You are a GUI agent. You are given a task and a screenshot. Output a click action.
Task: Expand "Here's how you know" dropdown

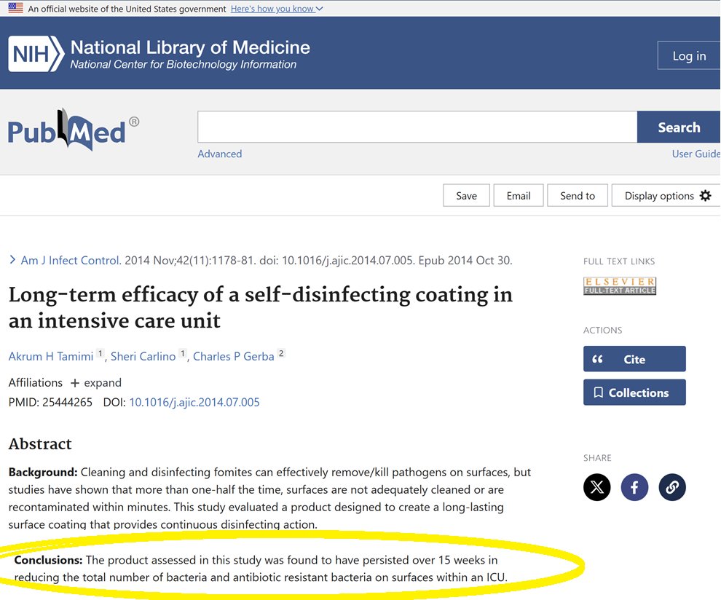point(277,9)
